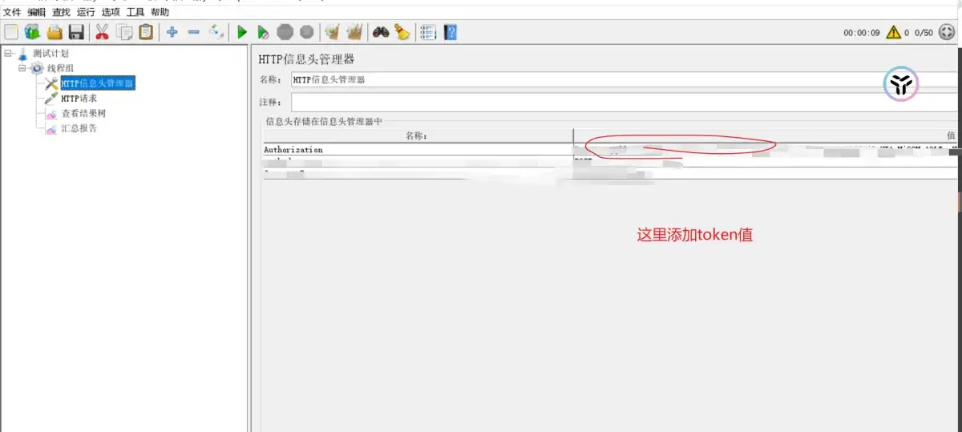Click the 值 column header
This screenshot has height=432, width=962.
pos(766,136)
